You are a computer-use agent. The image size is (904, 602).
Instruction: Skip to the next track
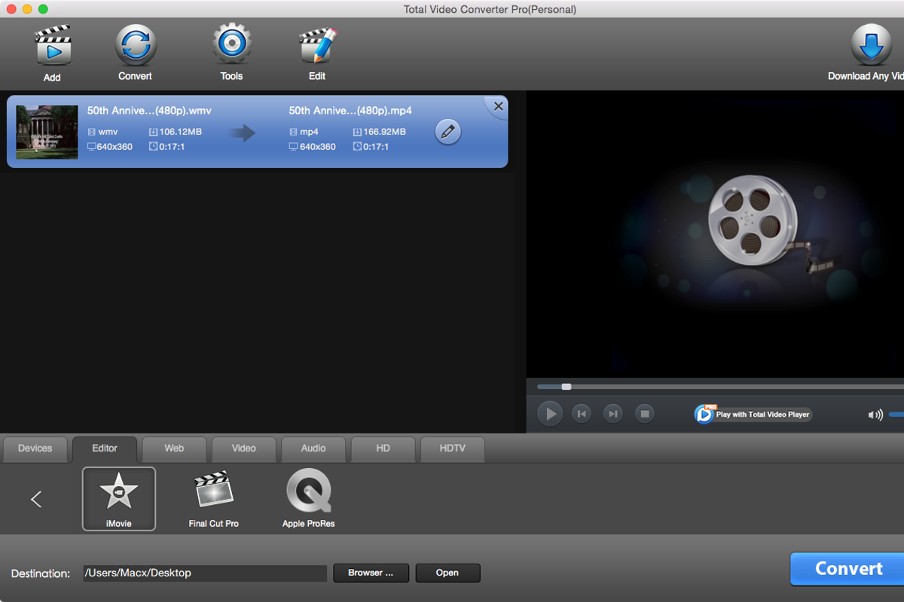613,413
